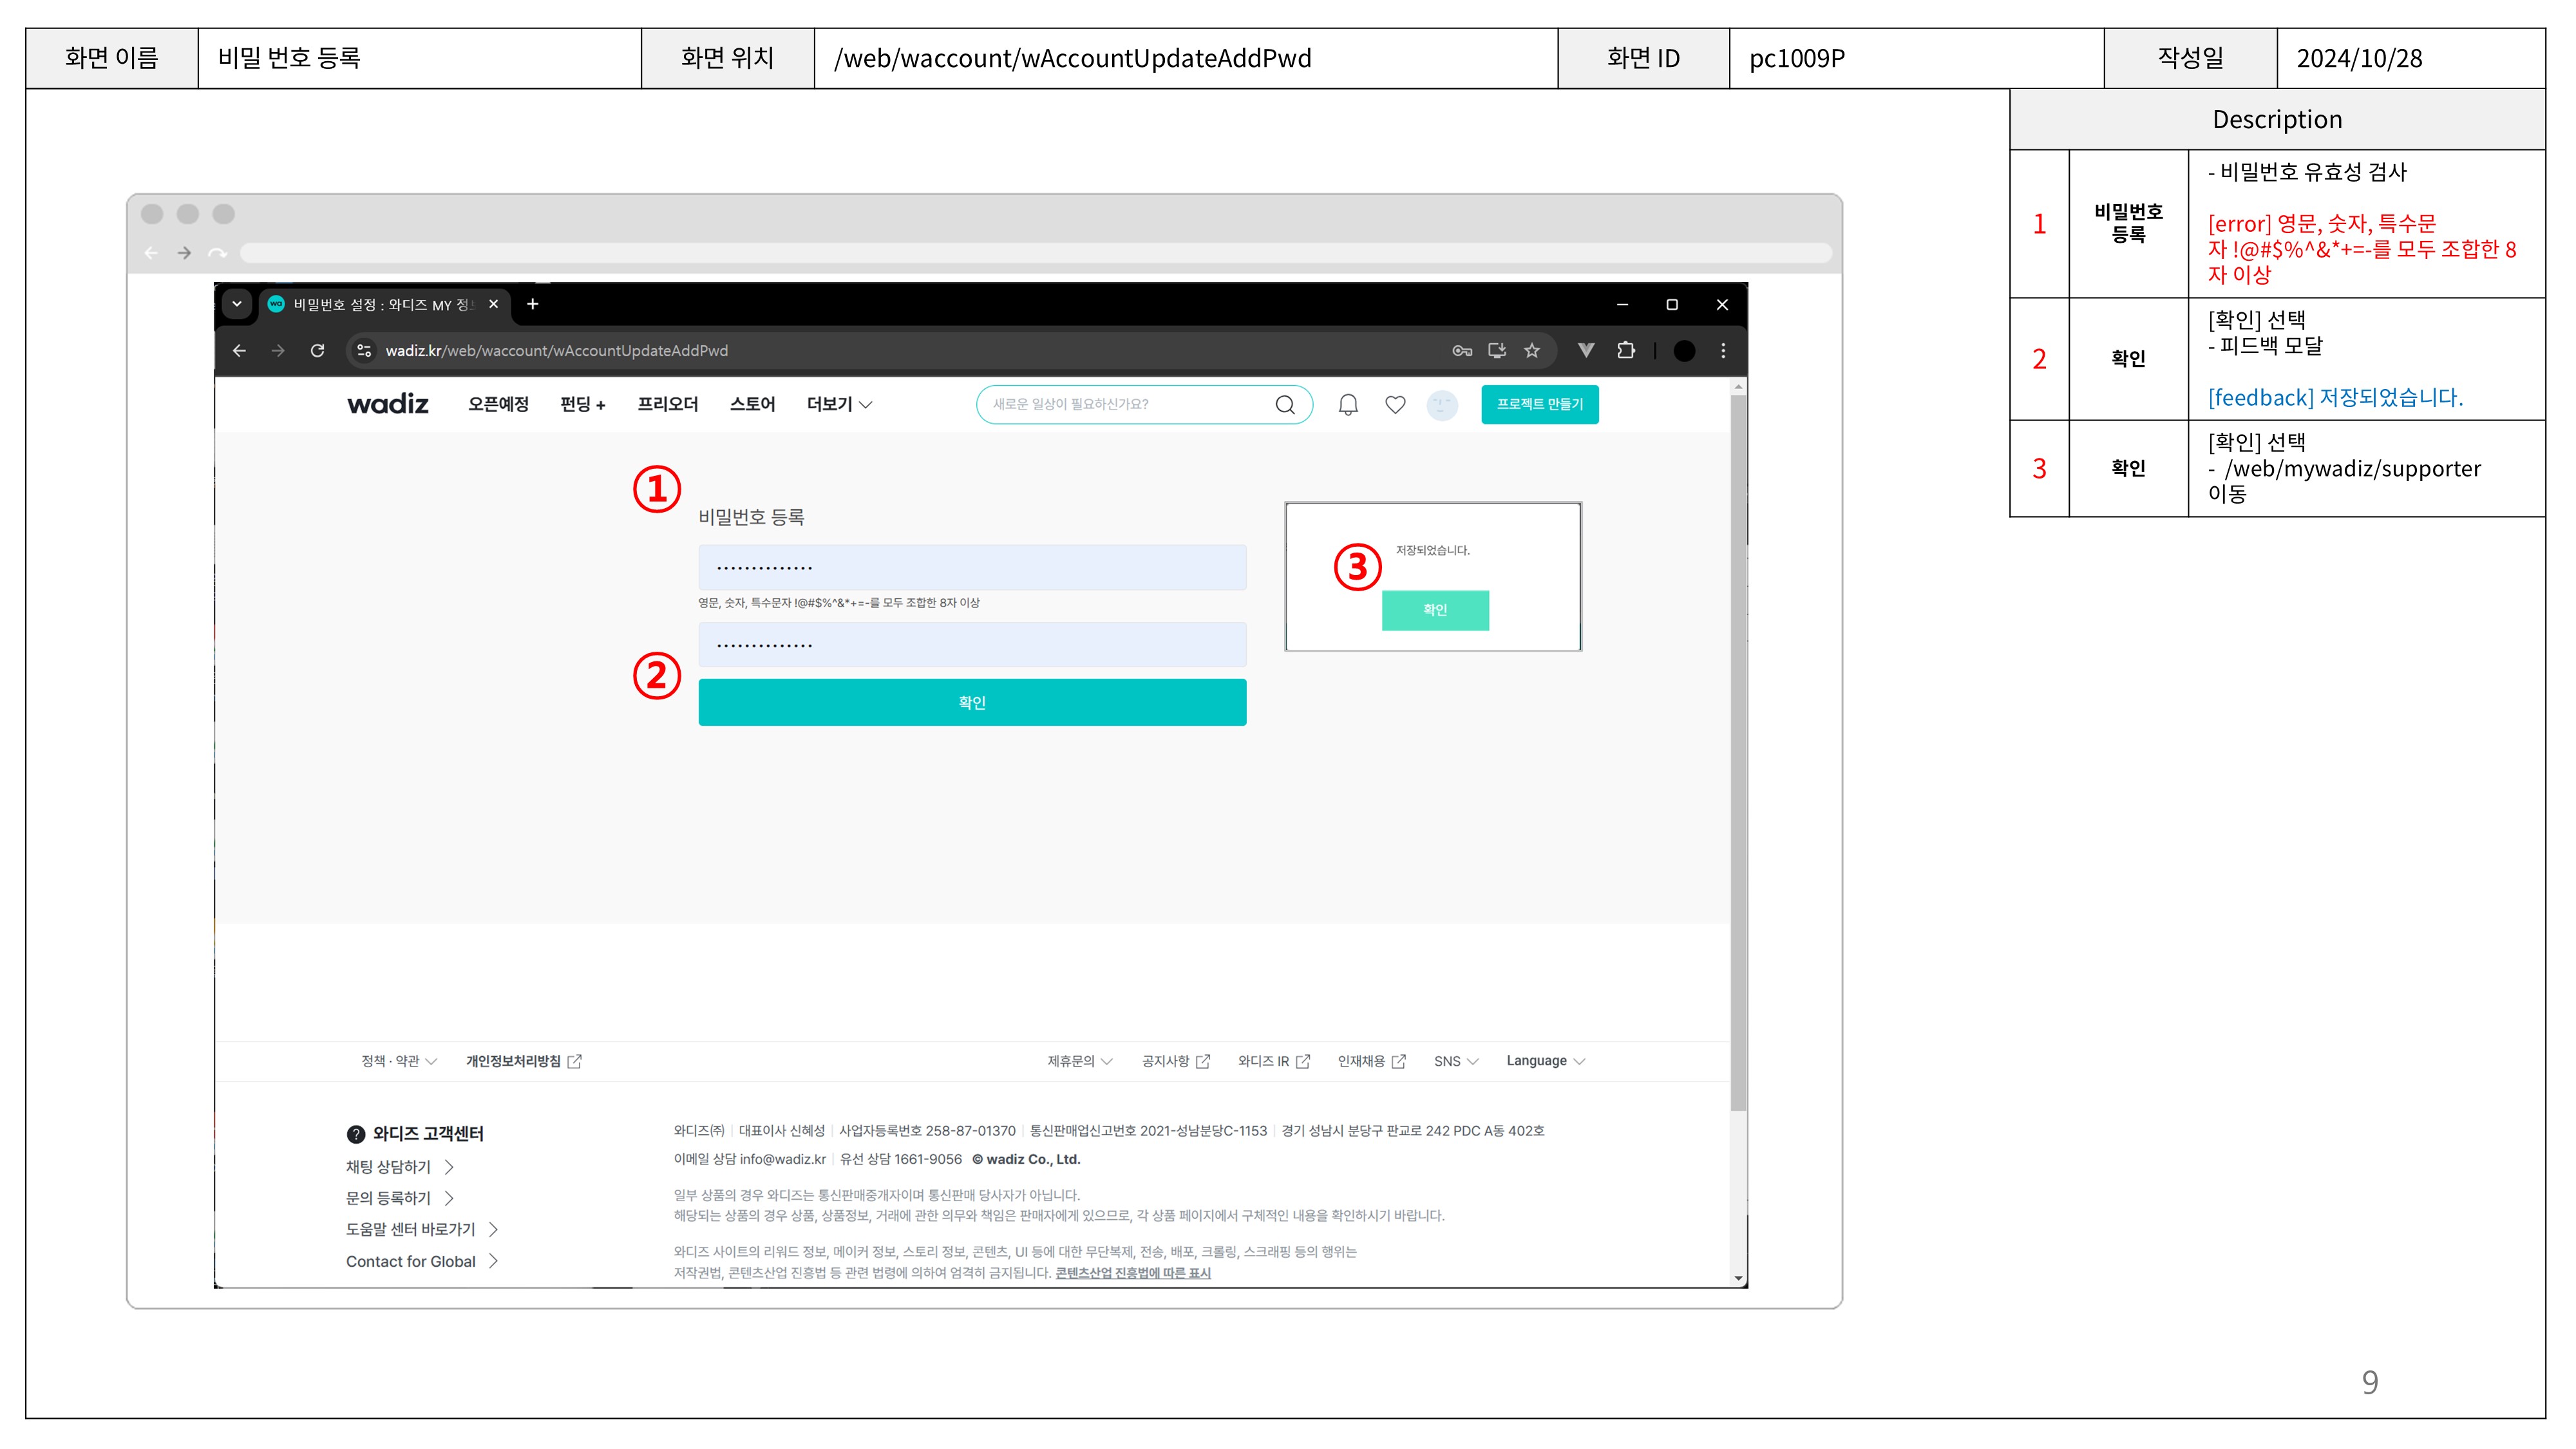The image size is (2576, 1449).
Task: Open the profile avatar icon
Action: pyautogui.click(x=1441, y=405)
